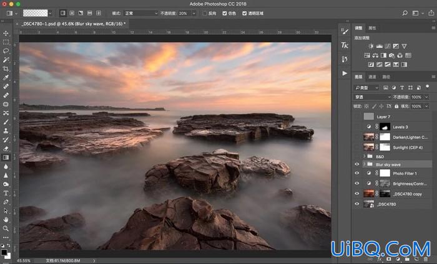
Task: Select the History Brush tool
Action: click(6, 139)
